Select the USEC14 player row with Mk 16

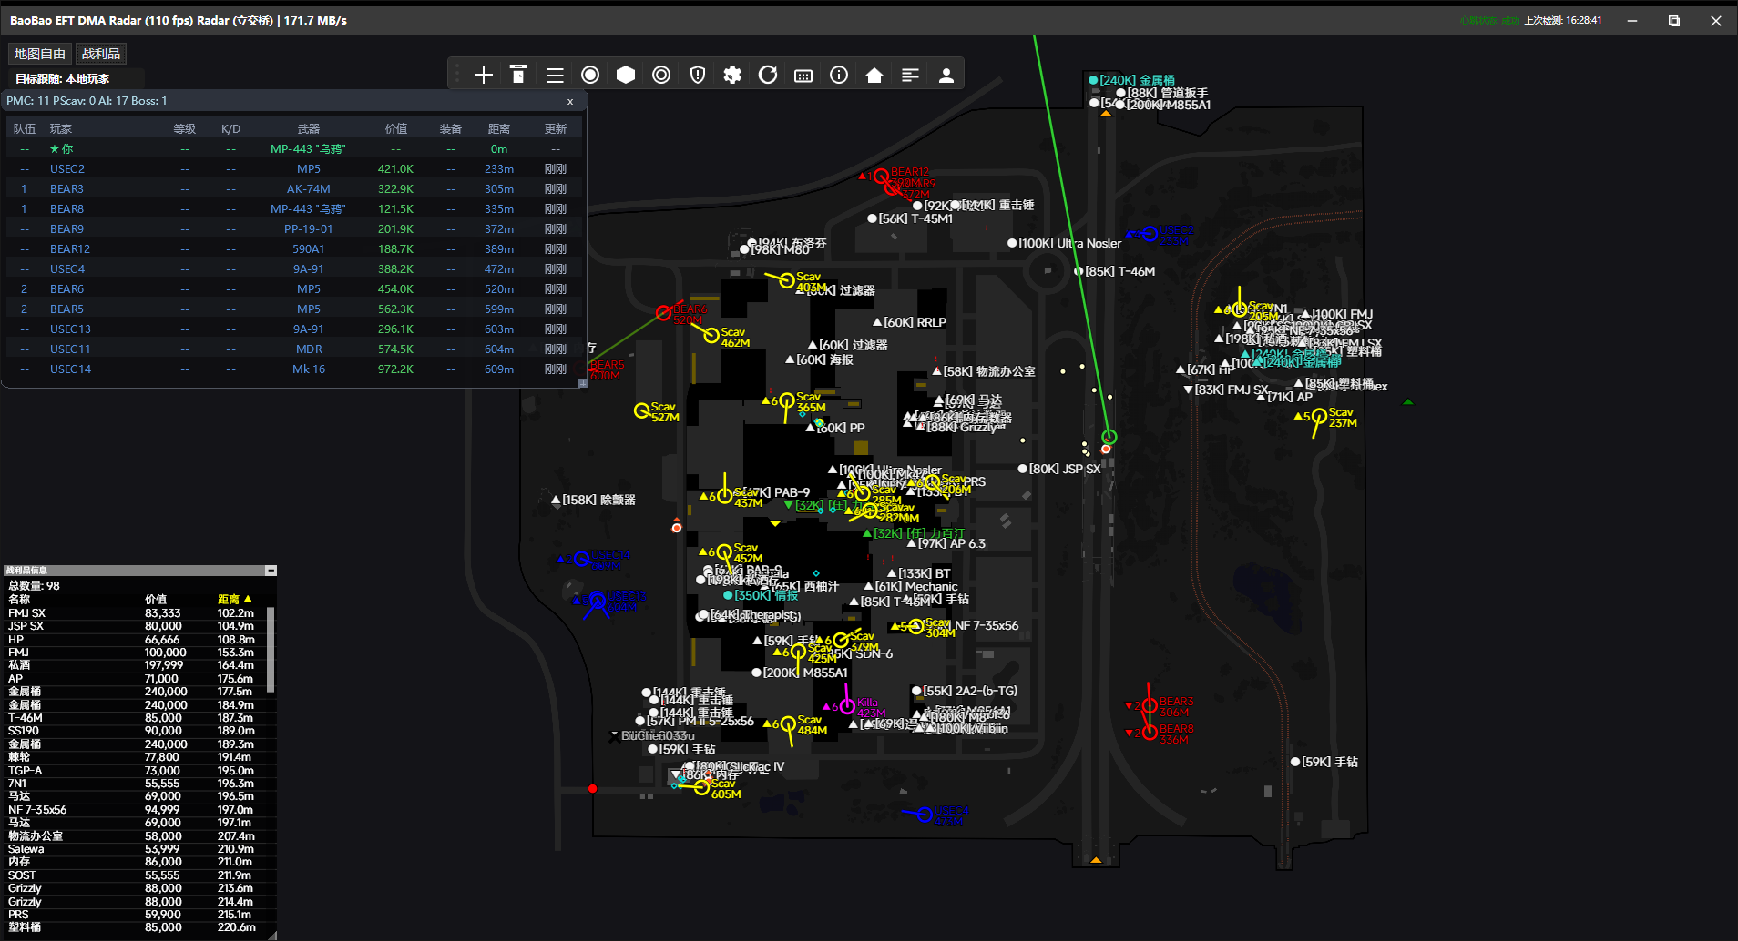[293, 369]
